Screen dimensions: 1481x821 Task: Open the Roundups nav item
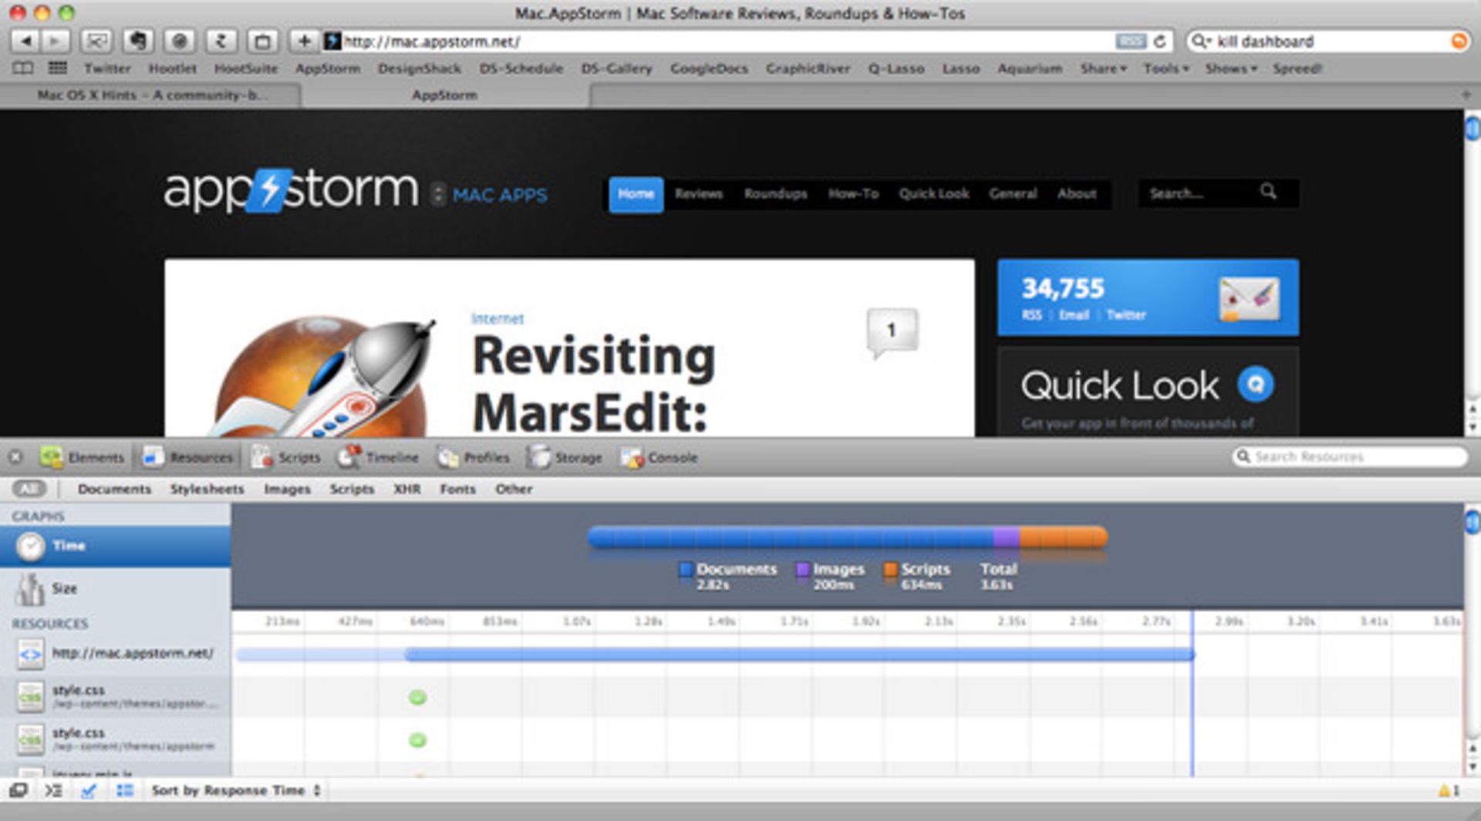tap(775, 193)
